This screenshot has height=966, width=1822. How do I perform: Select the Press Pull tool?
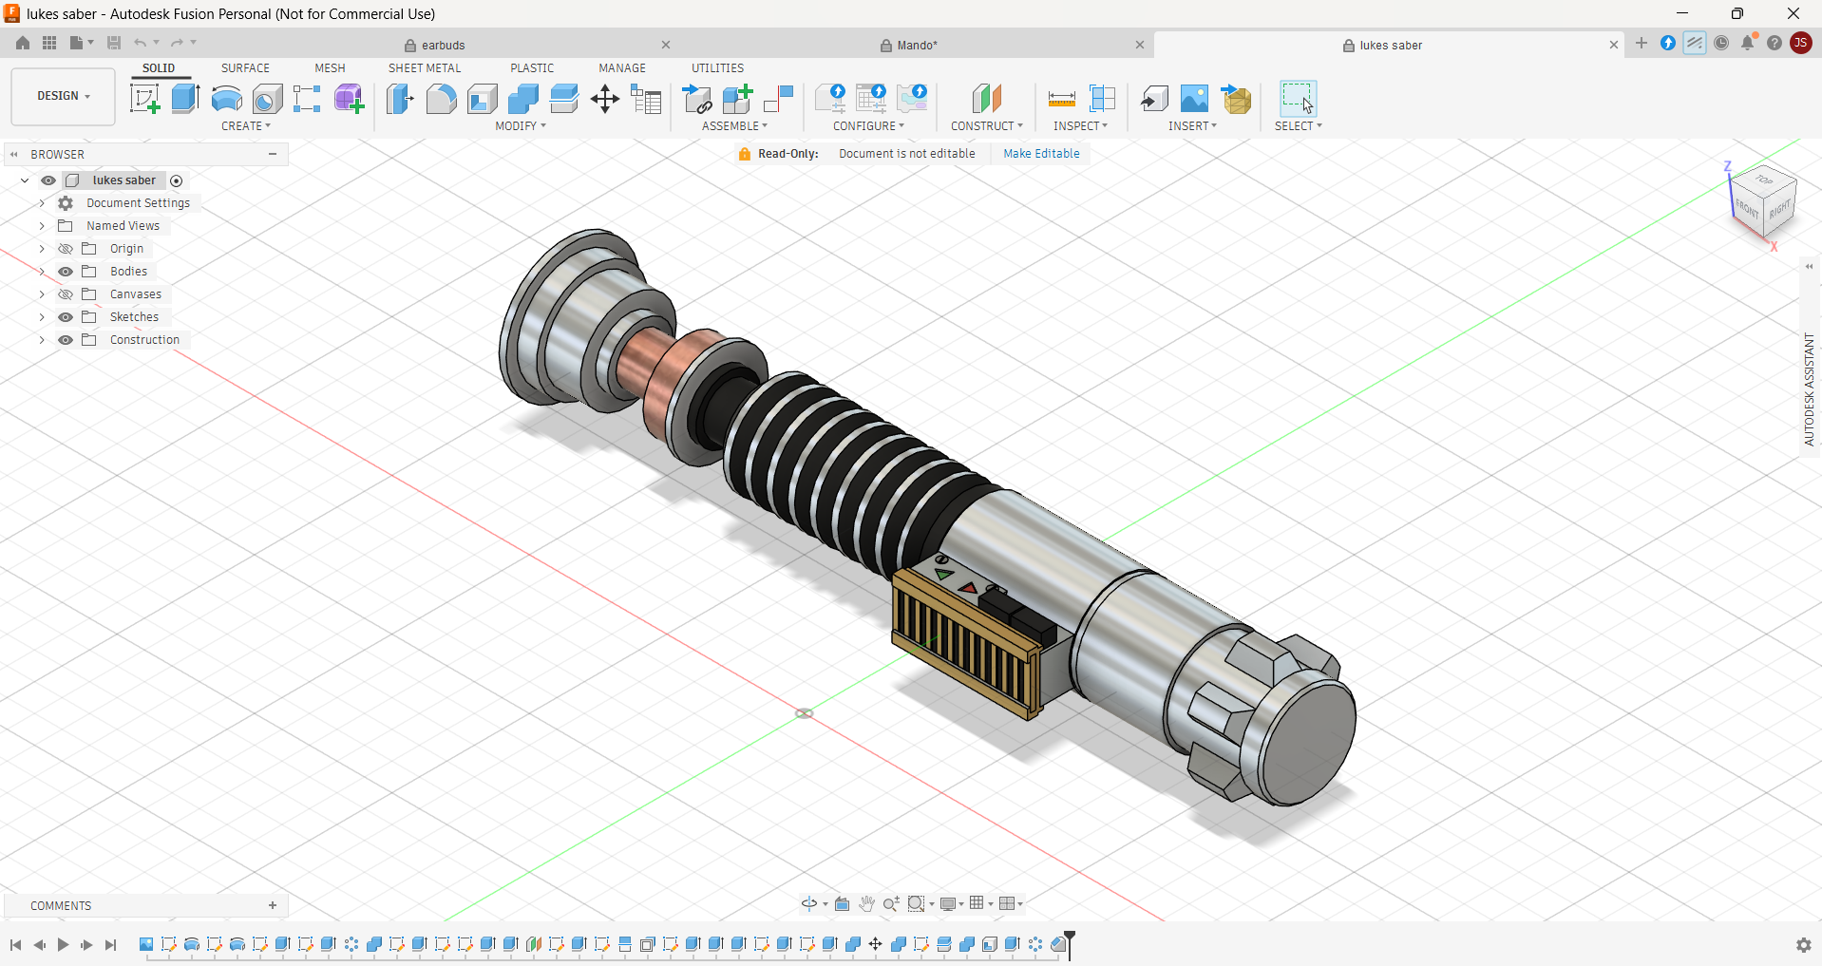(x=400, y=99)
